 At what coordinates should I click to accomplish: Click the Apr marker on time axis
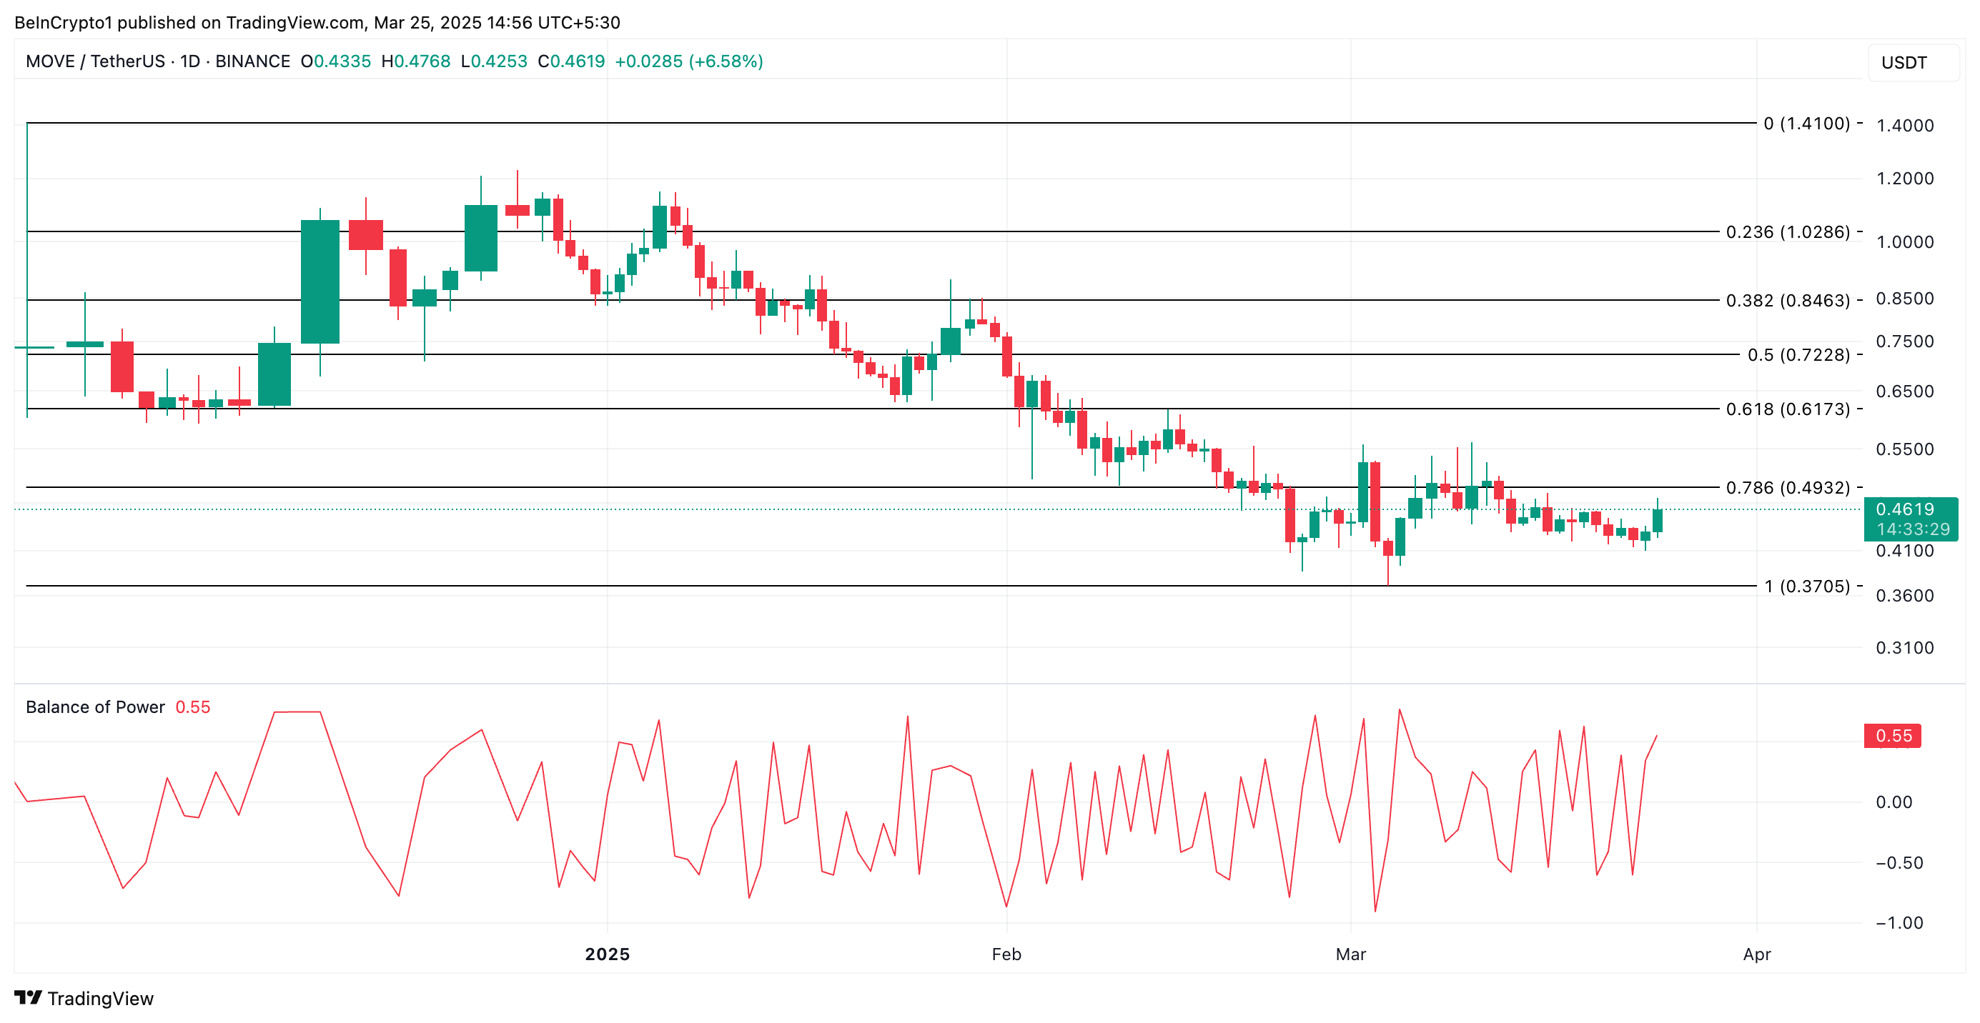click(x=1756, y=954)
